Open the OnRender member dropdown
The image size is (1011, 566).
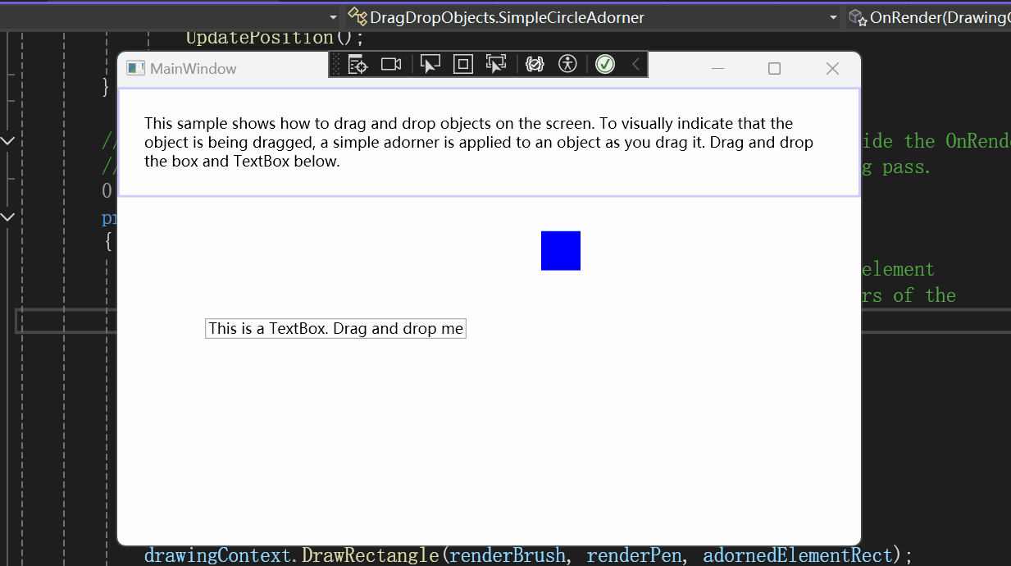pyautogui.click(x=935, y=17)
